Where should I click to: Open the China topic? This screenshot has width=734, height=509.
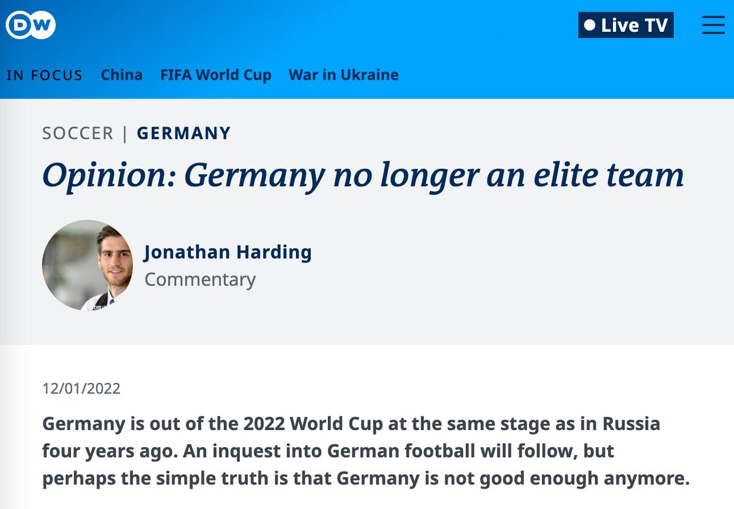122,75
